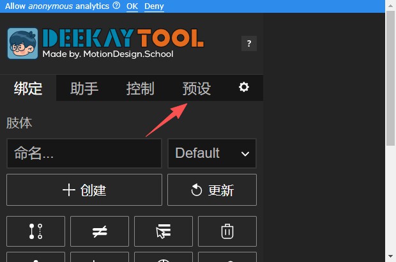Click the trash delete icon button
Image resolution: width=396 pixels, height=262 pixels.
tap(227, 231)
